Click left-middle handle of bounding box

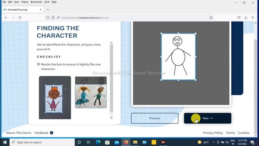[161, 57]
